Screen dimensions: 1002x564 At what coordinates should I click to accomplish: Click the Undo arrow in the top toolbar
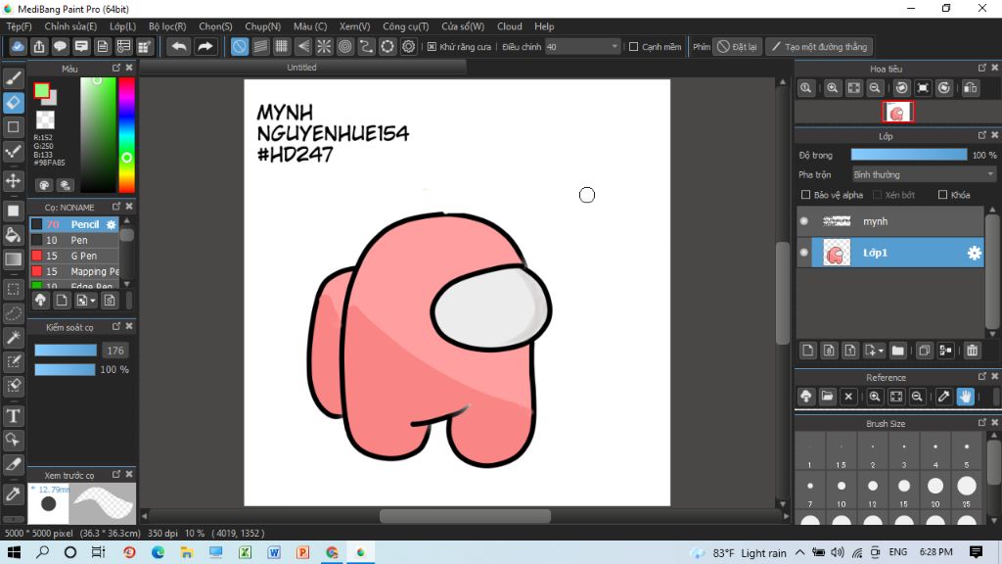(x=180, y=47)
